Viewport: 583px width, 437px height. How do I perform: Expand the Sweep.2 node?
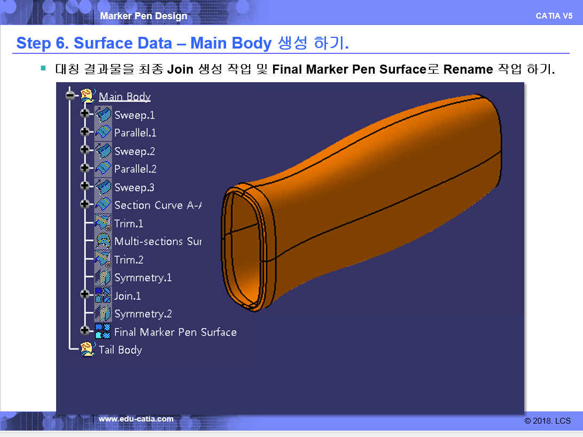84,150
